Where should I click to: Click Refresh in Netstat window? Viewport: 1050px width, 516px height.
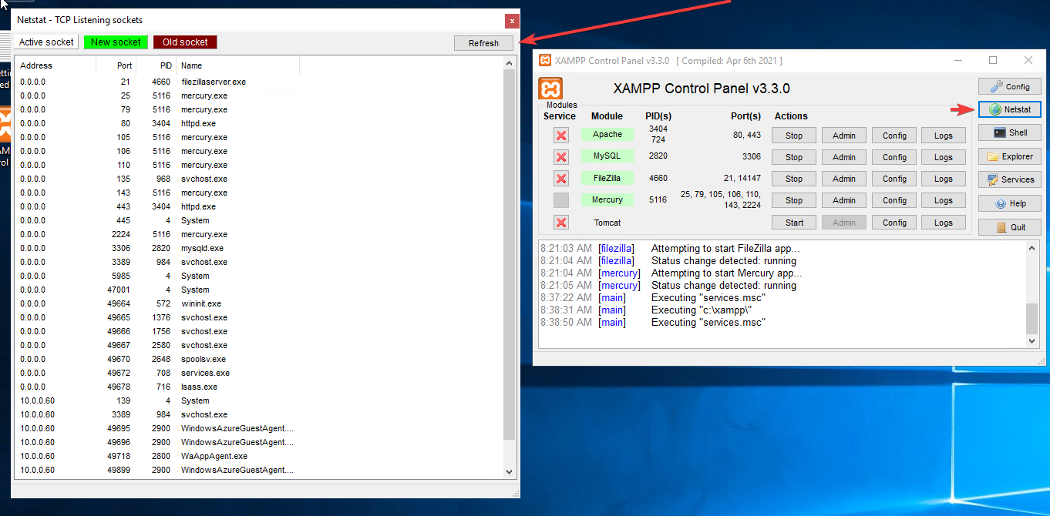(x=483, y=43)
